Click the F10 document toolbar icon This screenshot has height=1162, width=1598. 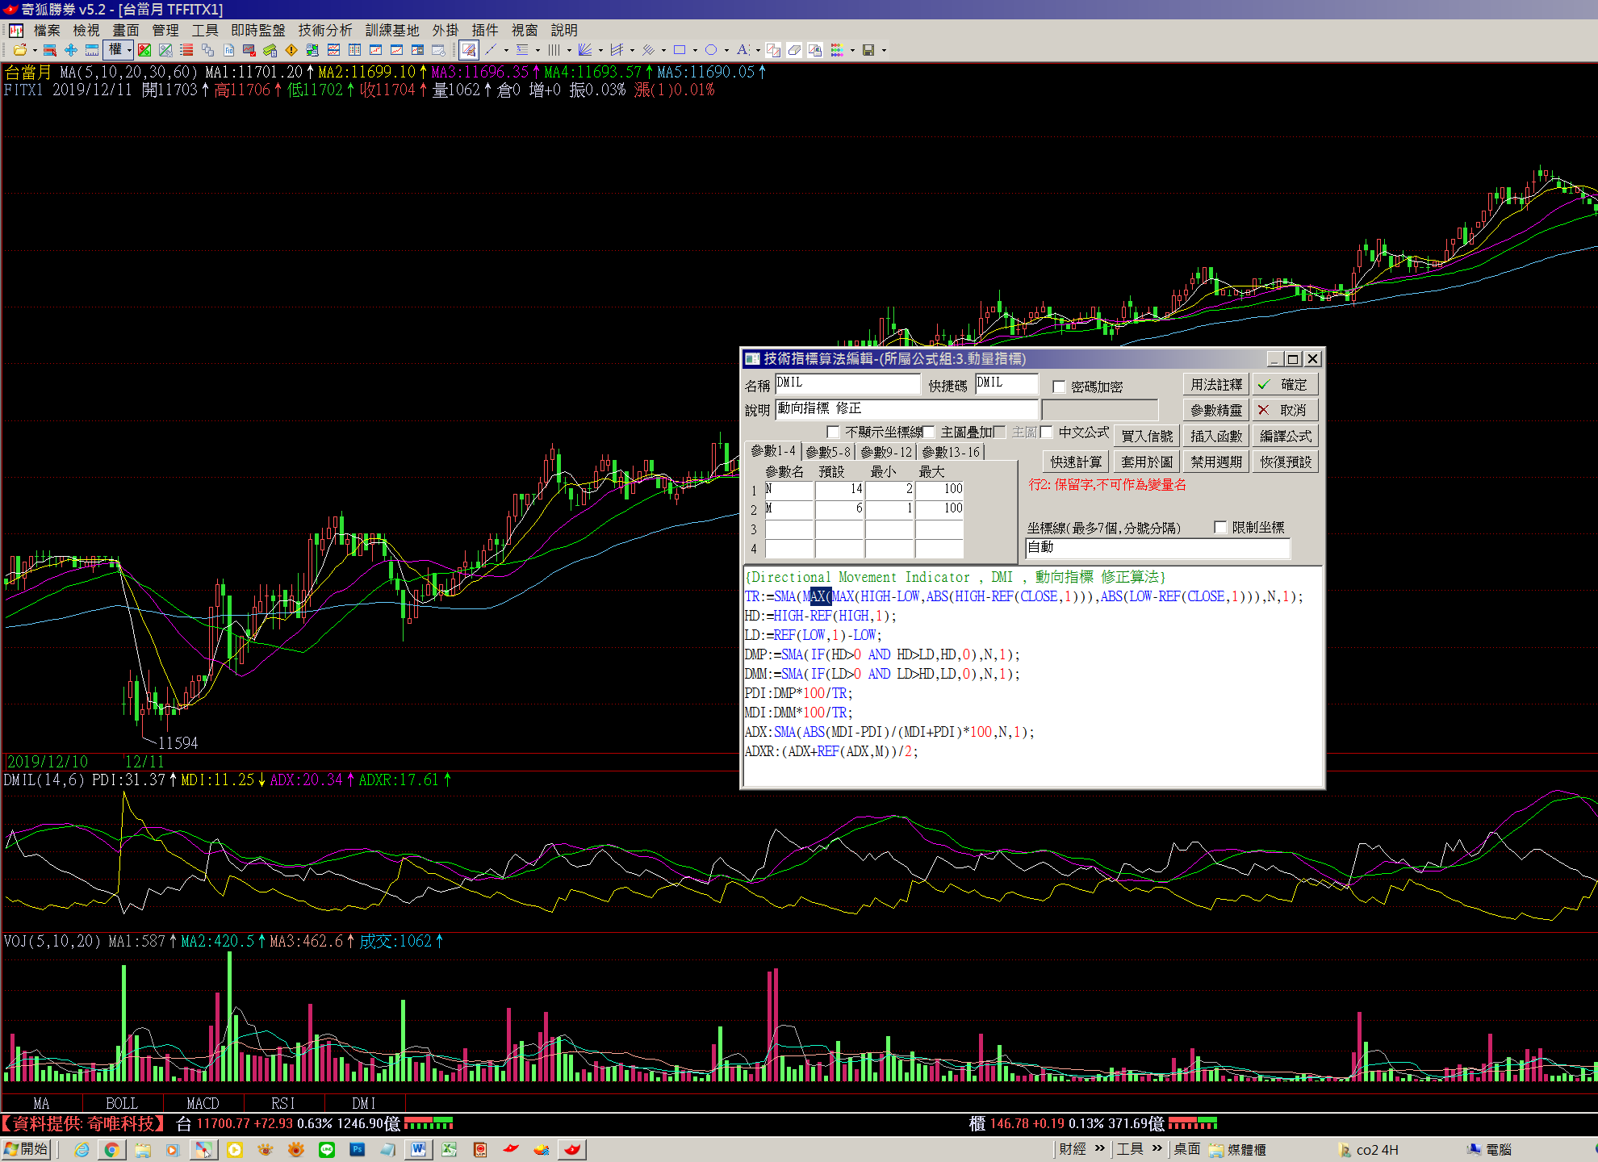click(x=228, y=50)
